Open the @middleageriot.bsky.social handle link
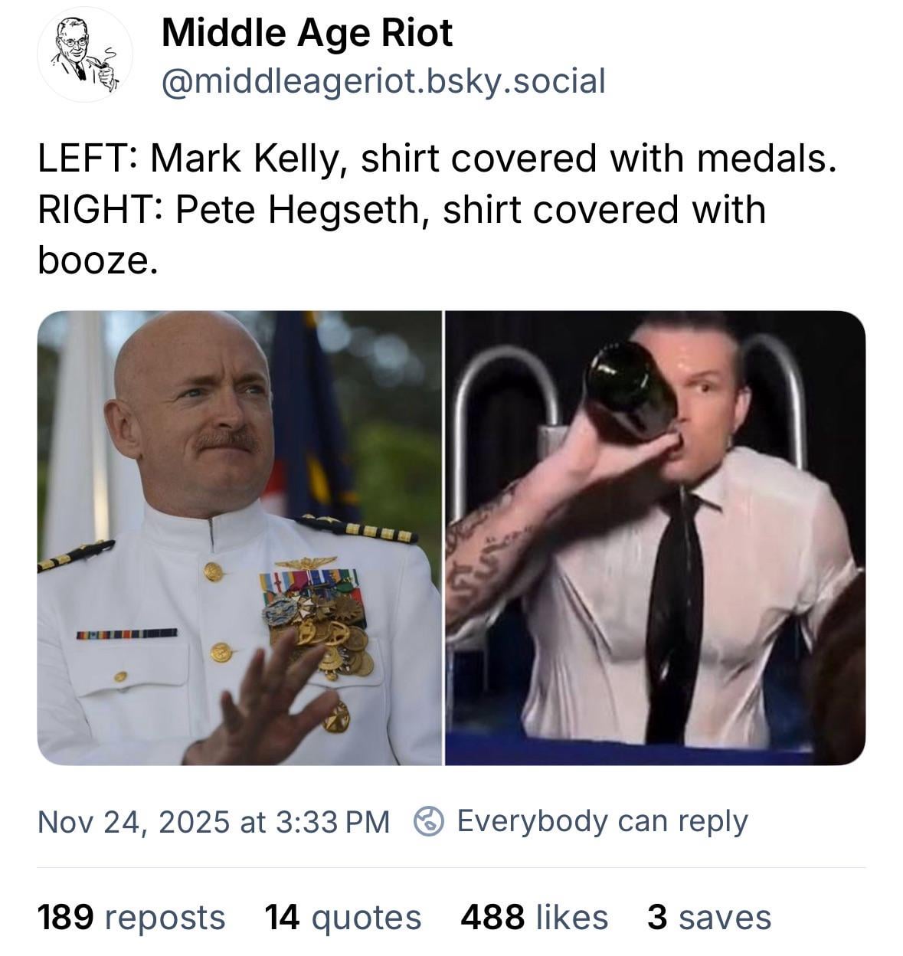The height and width of the screenshot is (956, 903). coord(383,80)
